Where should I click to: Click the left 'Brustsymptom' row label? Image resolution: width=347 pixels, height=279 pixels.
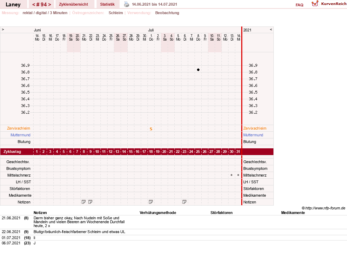[18, 168]
